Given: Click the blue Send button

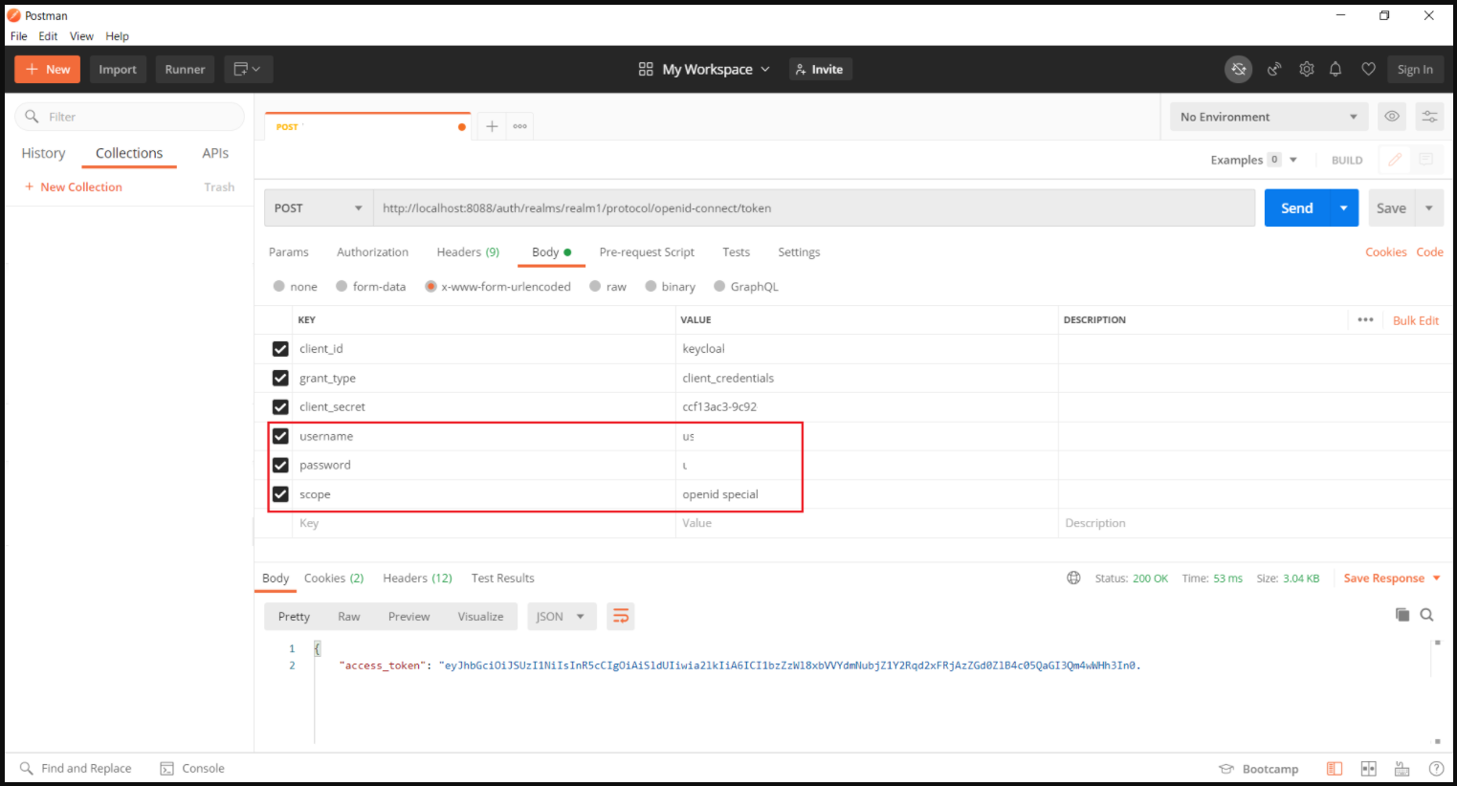Looking at the screenshot, I should point(1297,207).
